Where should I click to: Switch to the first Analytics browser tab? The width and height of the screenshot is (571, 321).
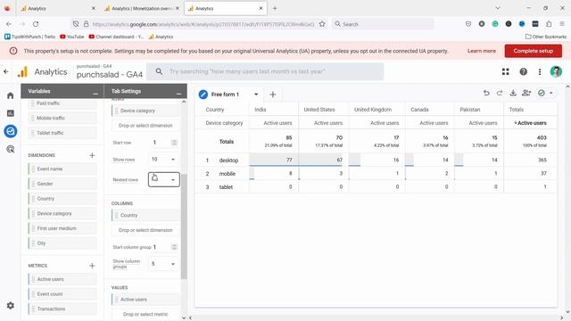(57, 8)
